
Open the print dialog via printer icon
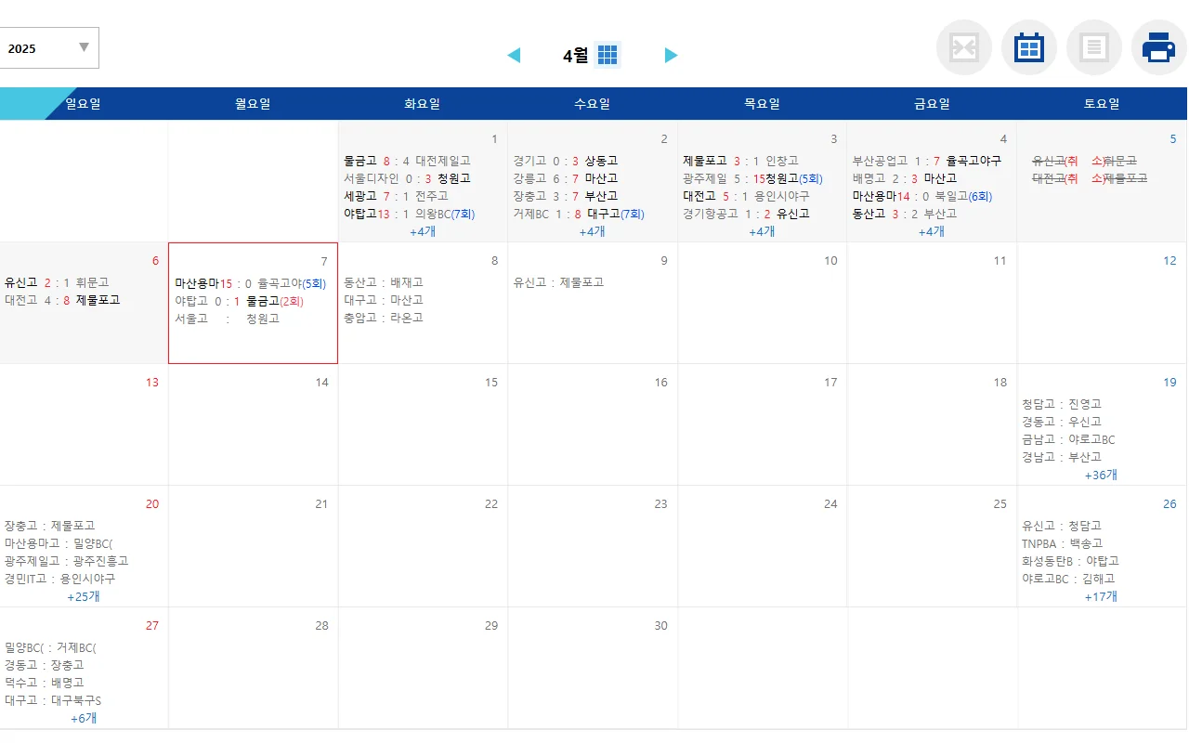(x=1158, y=46)
